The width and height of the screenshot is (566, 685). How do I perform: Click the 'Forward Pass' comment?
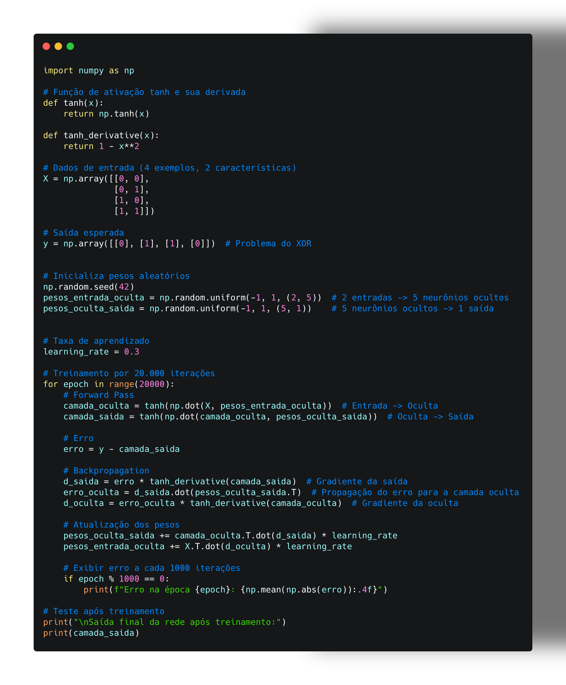99,395
